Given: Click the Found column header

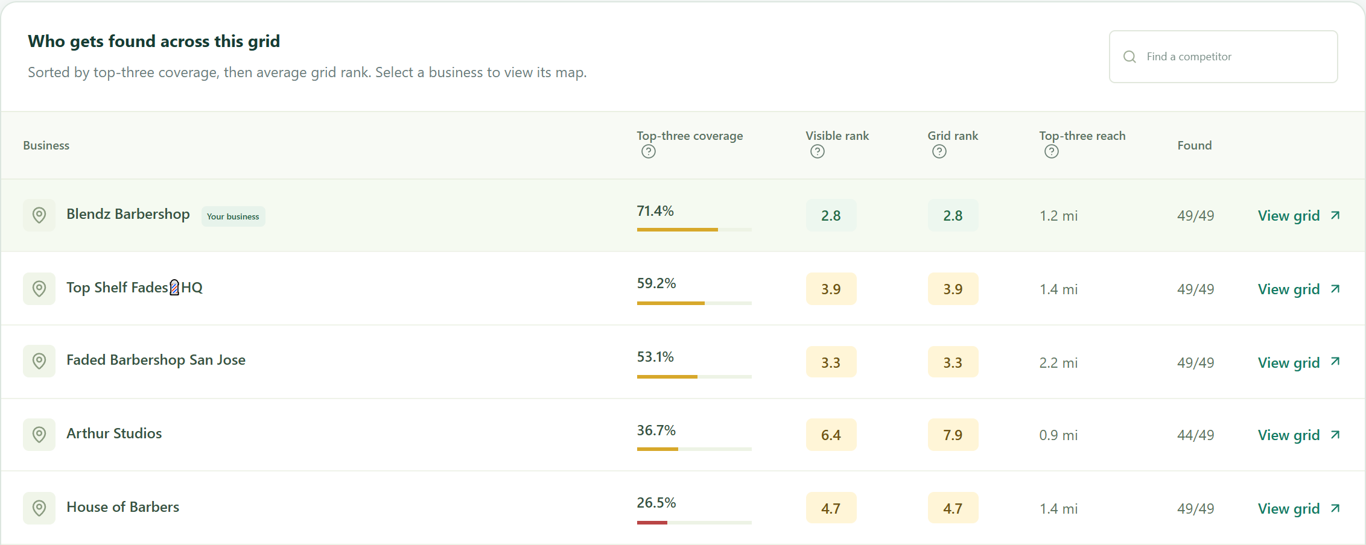Looking at the screenshot, I should [x=1194, y=145].
